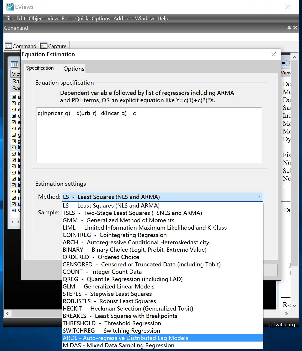This screenshot has height=351, width=302.
Task: Choose LIML Limited Information Maximum Likelihood
Action: (x=162, y=228)
